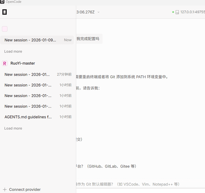Select the RuoYi-master project name
The image size is (205, 193).
[x=23, y=63]
